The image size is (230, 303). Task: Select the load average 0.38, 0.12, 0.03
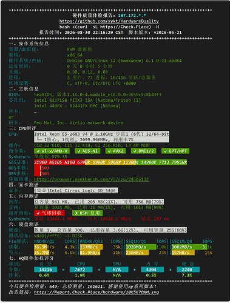87,72
